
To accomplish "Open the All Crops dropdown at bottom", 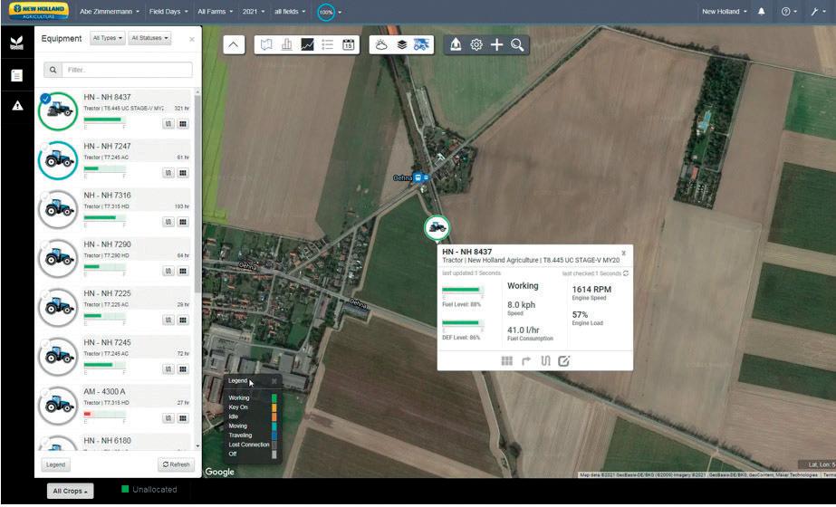I will tap(70, 491).
